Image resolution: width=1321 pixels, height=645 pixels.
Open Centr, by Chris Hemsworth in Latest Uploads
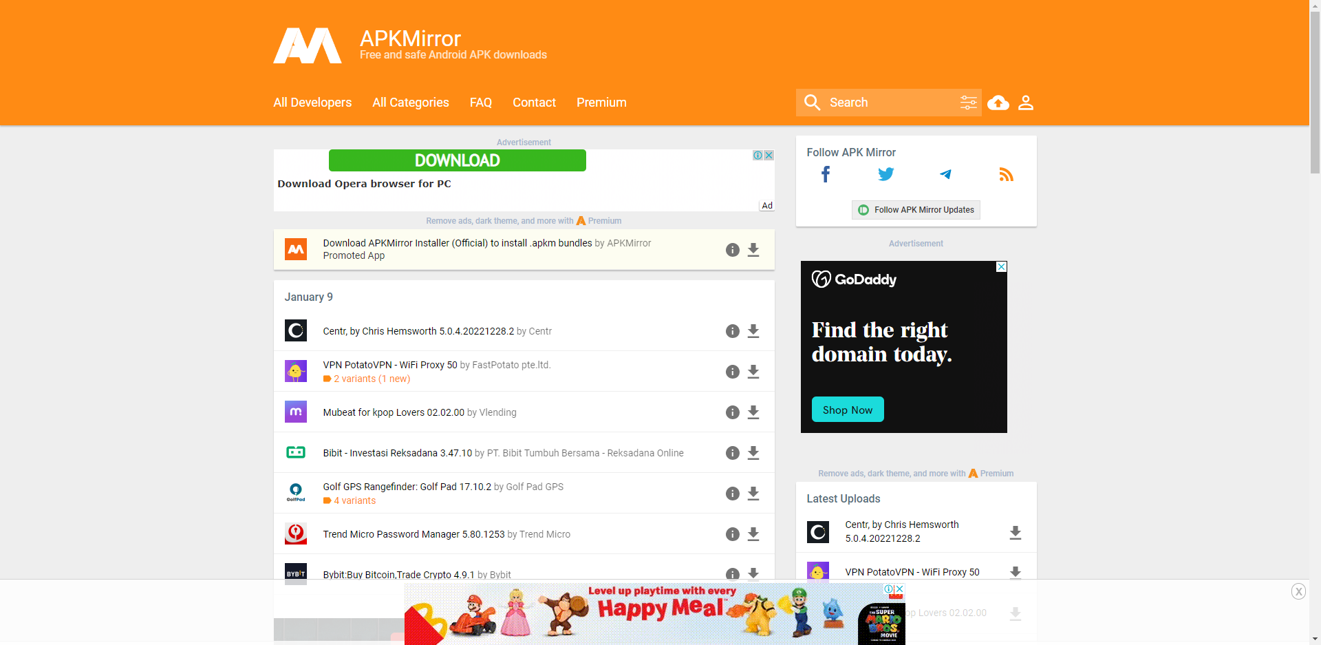902,531
